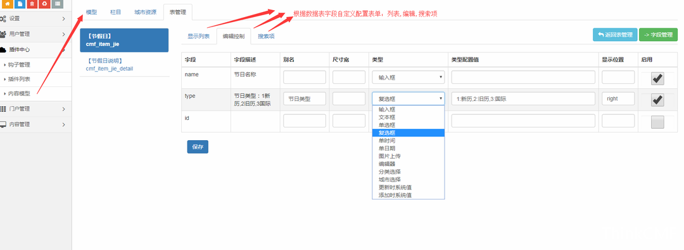684x250 pixels.
Task: Click the 显示位置 input containing right
Action: (x=618, y=98)
